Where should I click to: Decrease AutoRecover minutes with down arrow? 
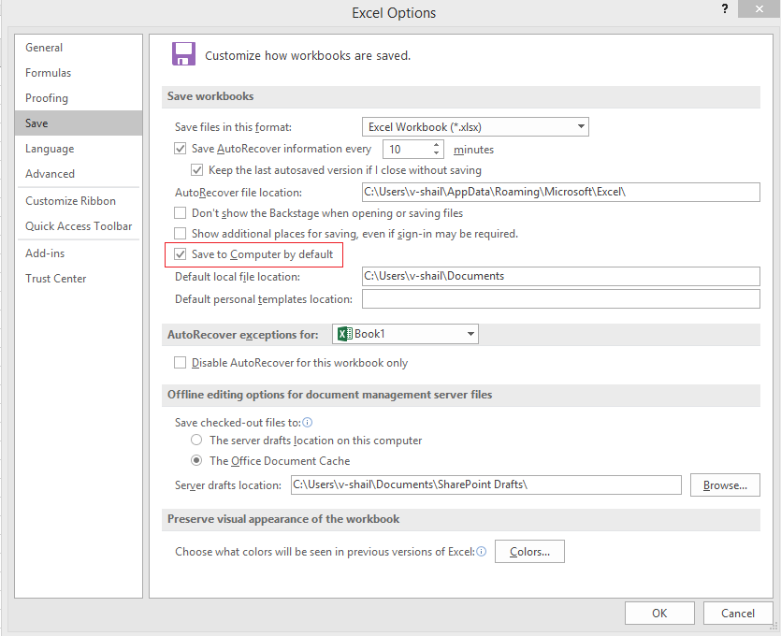click(x=436, y=152)
